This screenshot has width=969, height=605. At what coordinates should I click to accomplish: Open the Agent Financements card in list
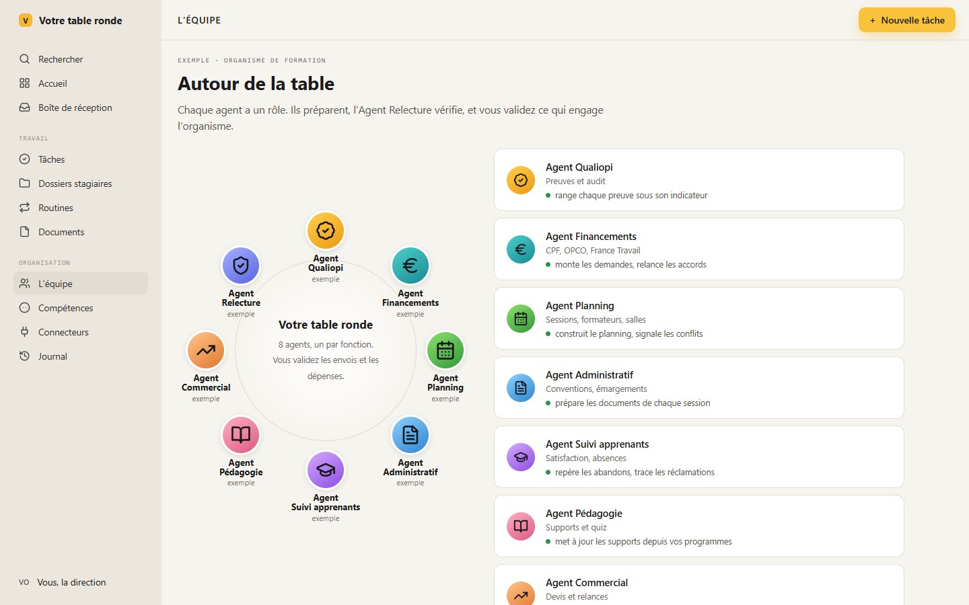[x=699, y=249]
